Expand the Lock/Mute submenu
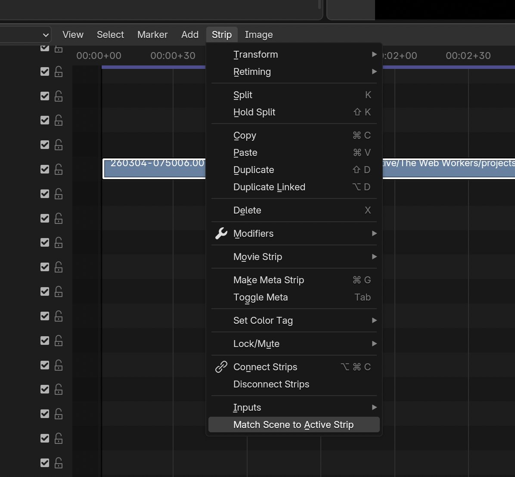This screenshot has height=477, width=515. tap(294, 344)
